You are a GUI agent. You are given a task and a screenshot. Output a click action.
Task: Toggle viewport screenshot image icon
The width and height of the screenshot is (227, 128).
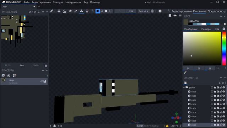point(170,16)
